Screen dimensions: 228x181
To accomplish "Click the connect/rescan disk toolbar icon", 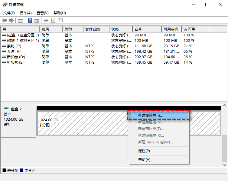I will (x=46, y=21).
